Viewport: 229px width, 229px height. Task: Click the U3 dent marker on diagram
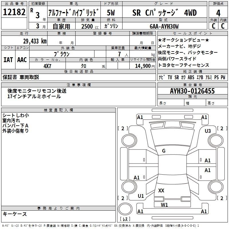pyautogui.click(x=208, y=131)
